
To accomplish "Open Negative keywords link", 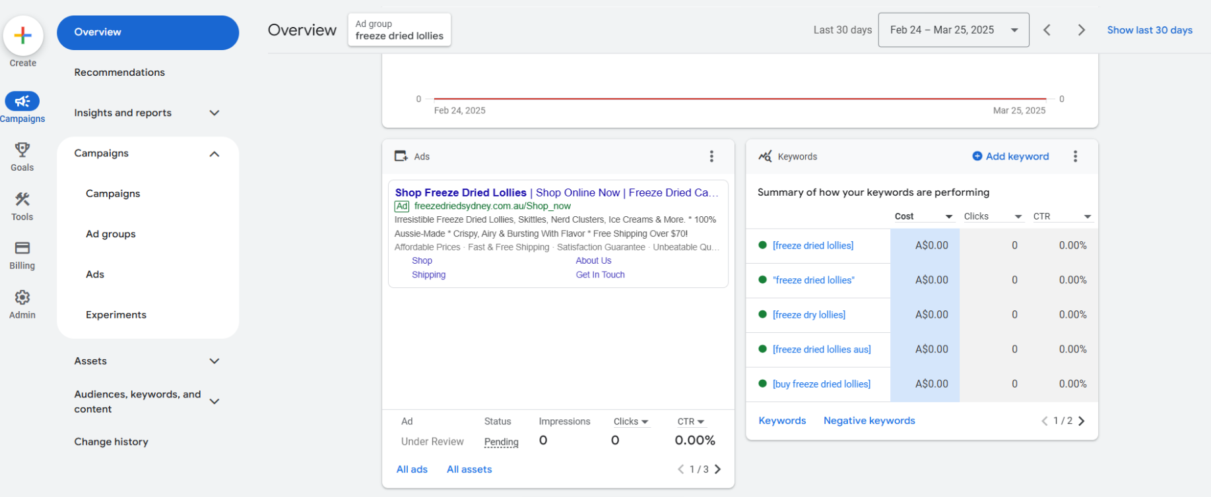I will [868, 421].
